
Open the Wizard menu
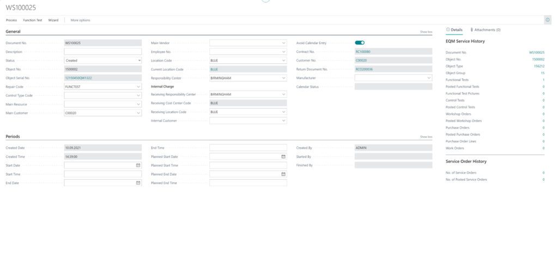click(x=53, y=20)
